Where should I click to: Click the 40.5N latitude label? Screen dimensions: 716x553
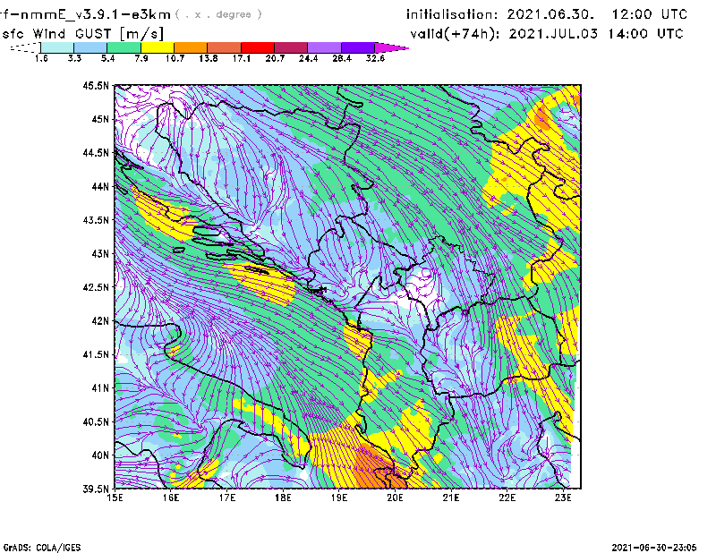tap(96, 421)
